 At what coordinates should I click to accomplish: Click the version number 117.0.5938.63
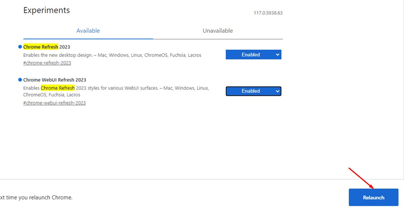(x=268, y=13)
